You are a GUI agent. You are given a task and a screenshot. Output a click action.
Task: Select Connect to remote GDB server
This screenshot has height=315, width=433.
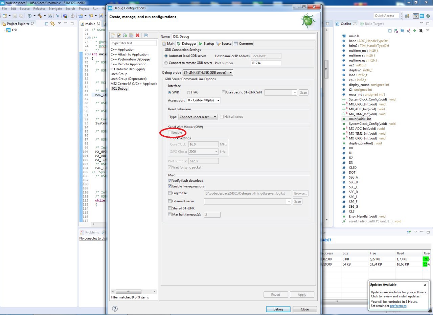pyautogui.click(x=166, y=63)
